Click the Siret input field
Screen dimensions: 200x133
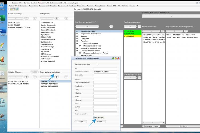coord(105,110)
